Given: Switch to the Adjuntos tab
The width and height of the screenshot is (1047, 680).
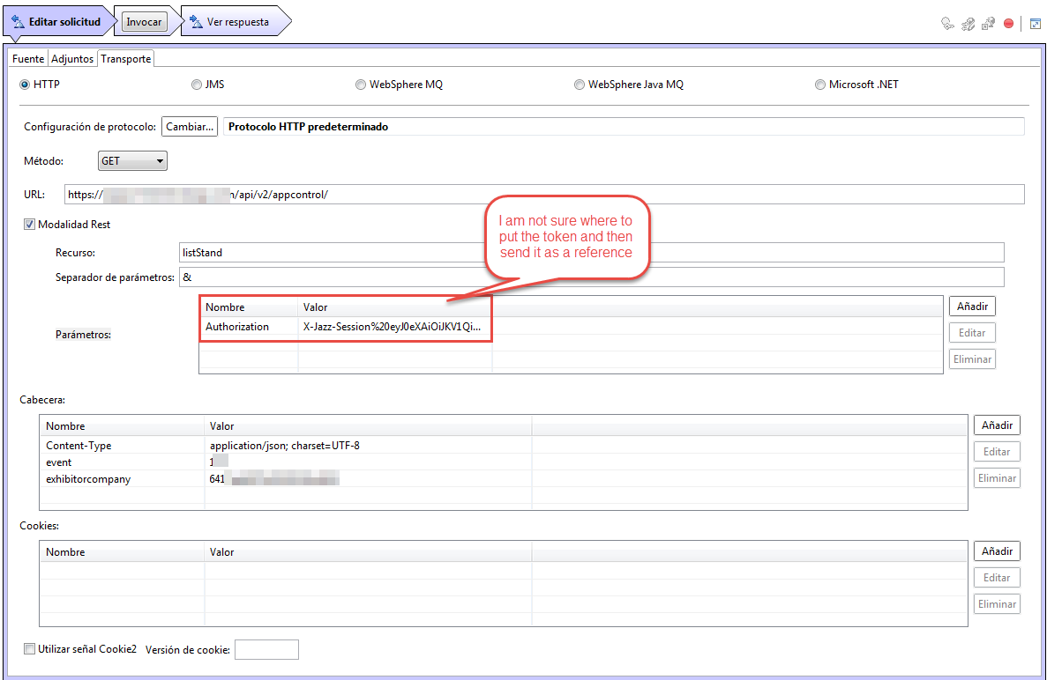Looking at the screenshot, I should click(x=72, y=58).
